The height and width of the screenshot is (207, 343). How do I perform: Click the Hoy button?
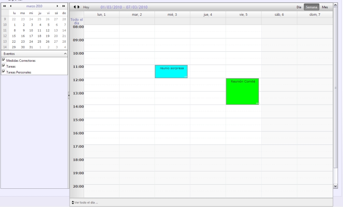pos(86,7)
